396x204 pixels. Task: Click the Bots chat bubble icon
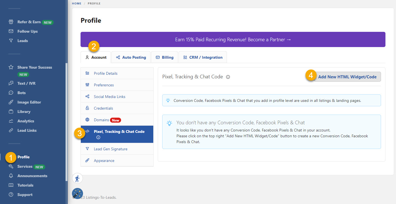(x=11, y=93)
